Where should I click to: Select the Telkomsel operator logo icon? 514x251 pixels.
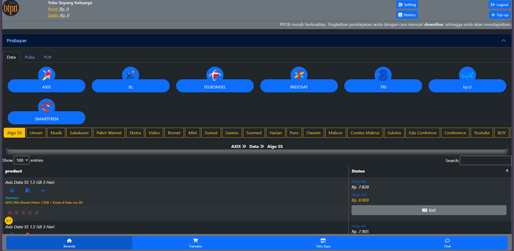pos(215,75)
